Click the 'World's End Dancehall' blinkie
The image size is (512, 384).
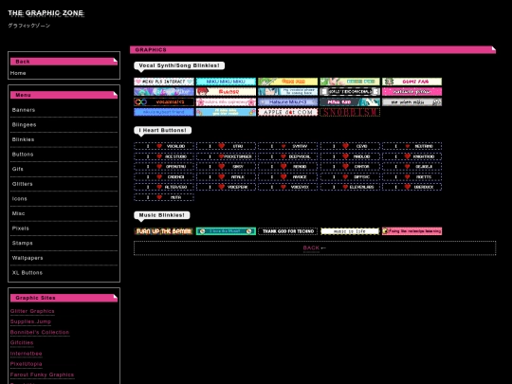[x=350, y=91]
